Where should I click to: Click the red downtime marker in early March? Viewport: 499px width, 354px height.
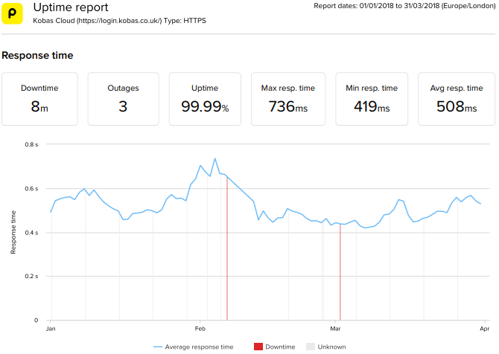pos(340,275)
